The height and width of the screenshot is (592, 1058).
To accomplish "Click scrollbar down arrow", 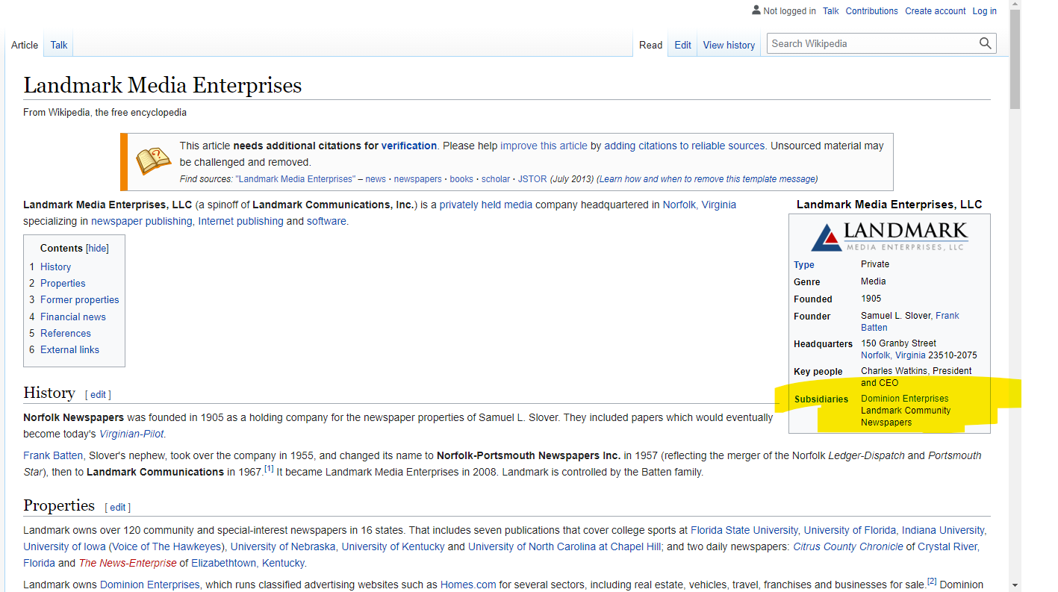I will point(1015,585).
